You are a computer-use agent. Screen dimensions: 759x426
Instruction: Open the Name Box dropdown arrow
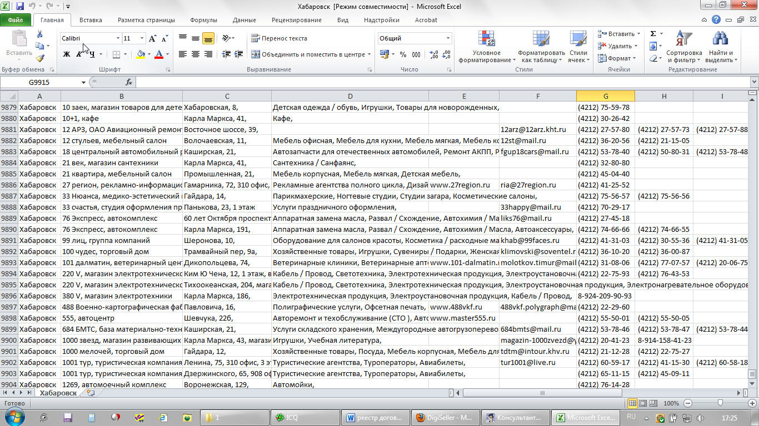(x=83, y=82)
